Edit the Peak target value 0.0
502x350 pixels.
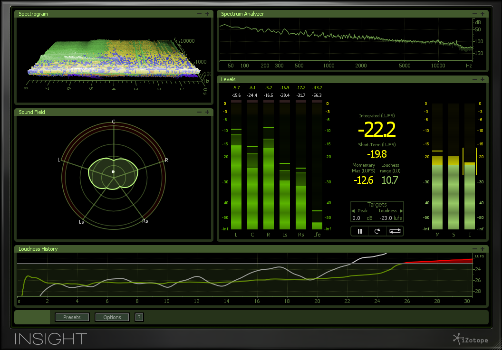point(356,218)
